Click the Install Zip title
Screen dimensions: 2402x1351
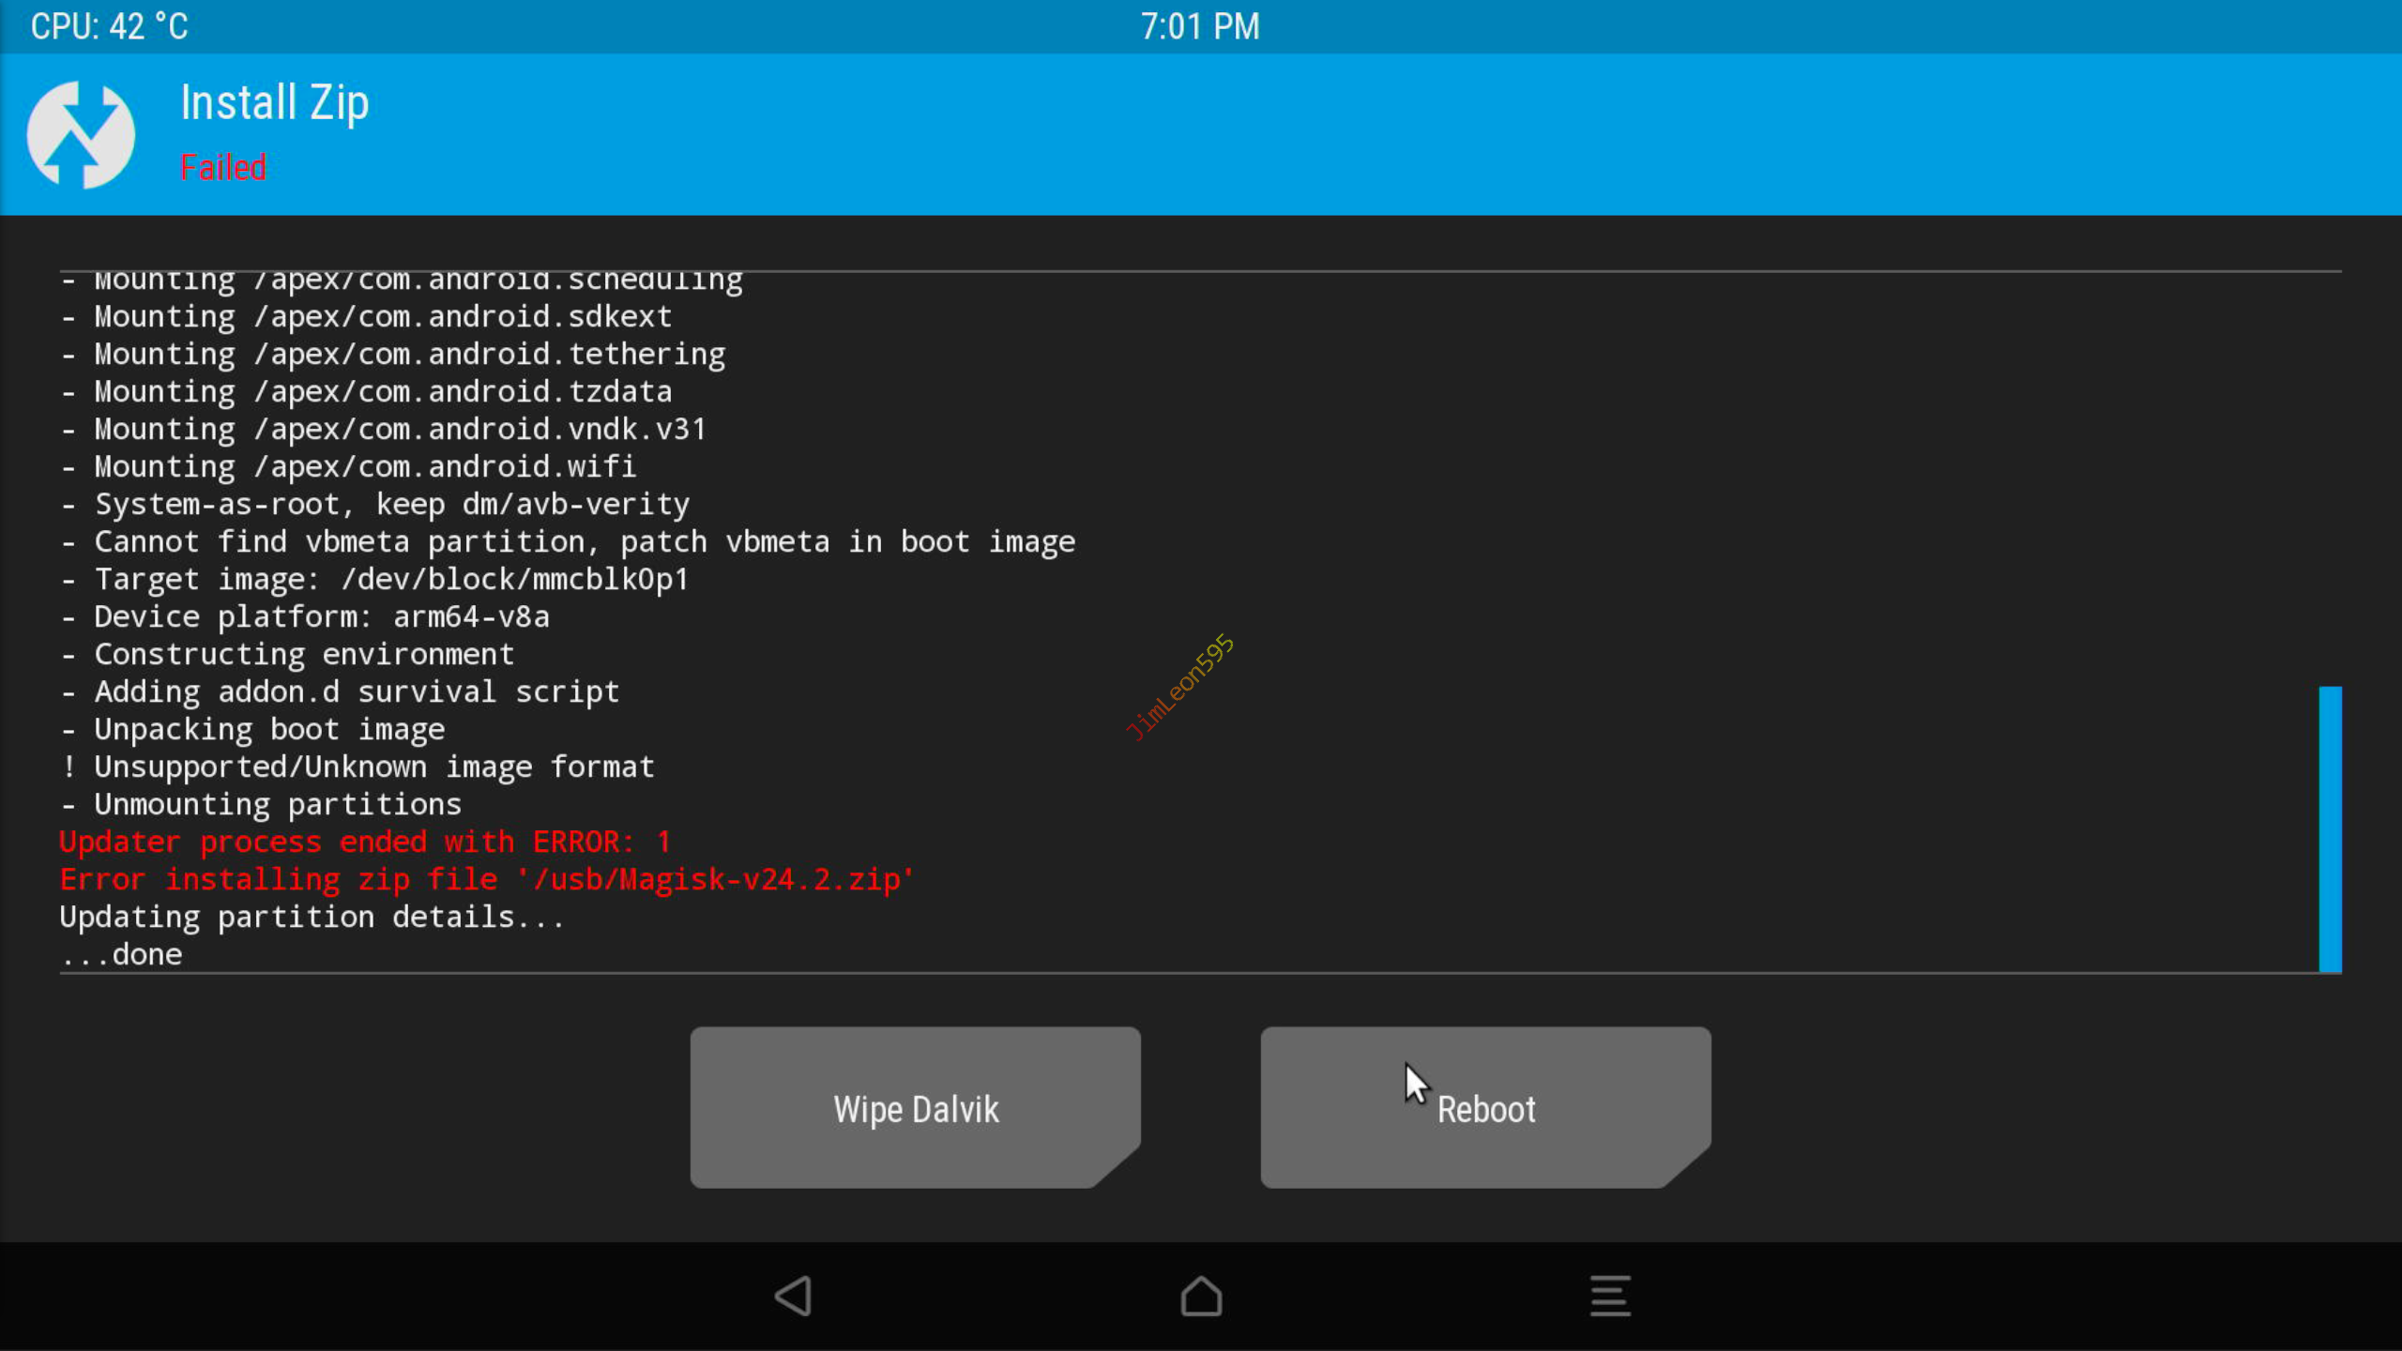click(x=275, y=102)
